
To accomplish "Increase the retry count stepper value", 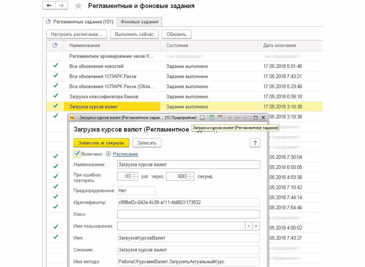I will pos(135,174).
